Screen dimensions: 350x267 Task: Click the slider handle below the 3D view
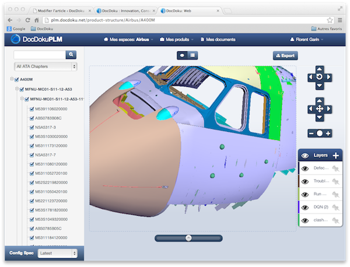[188, 237]
